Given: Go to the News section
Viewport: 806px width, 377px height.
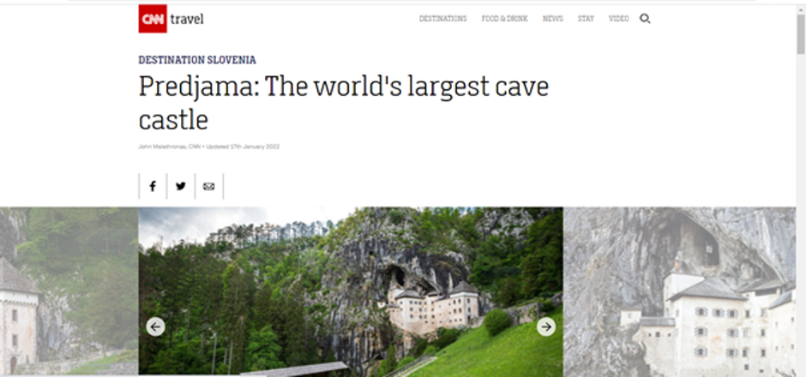Looking at the screenshot, I should 552,19.
